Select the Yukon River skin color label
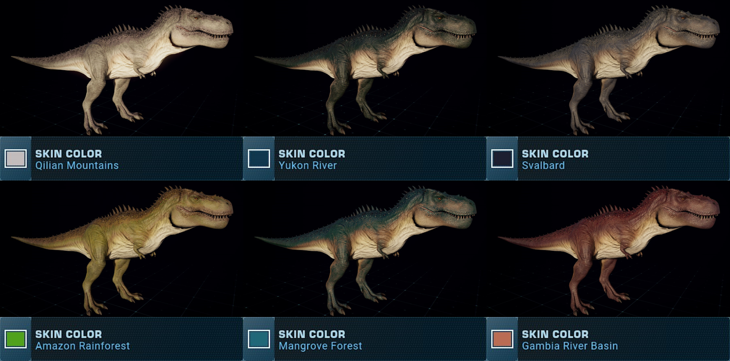The width and height of the screenshot is (730, 361). pos(308,166)
